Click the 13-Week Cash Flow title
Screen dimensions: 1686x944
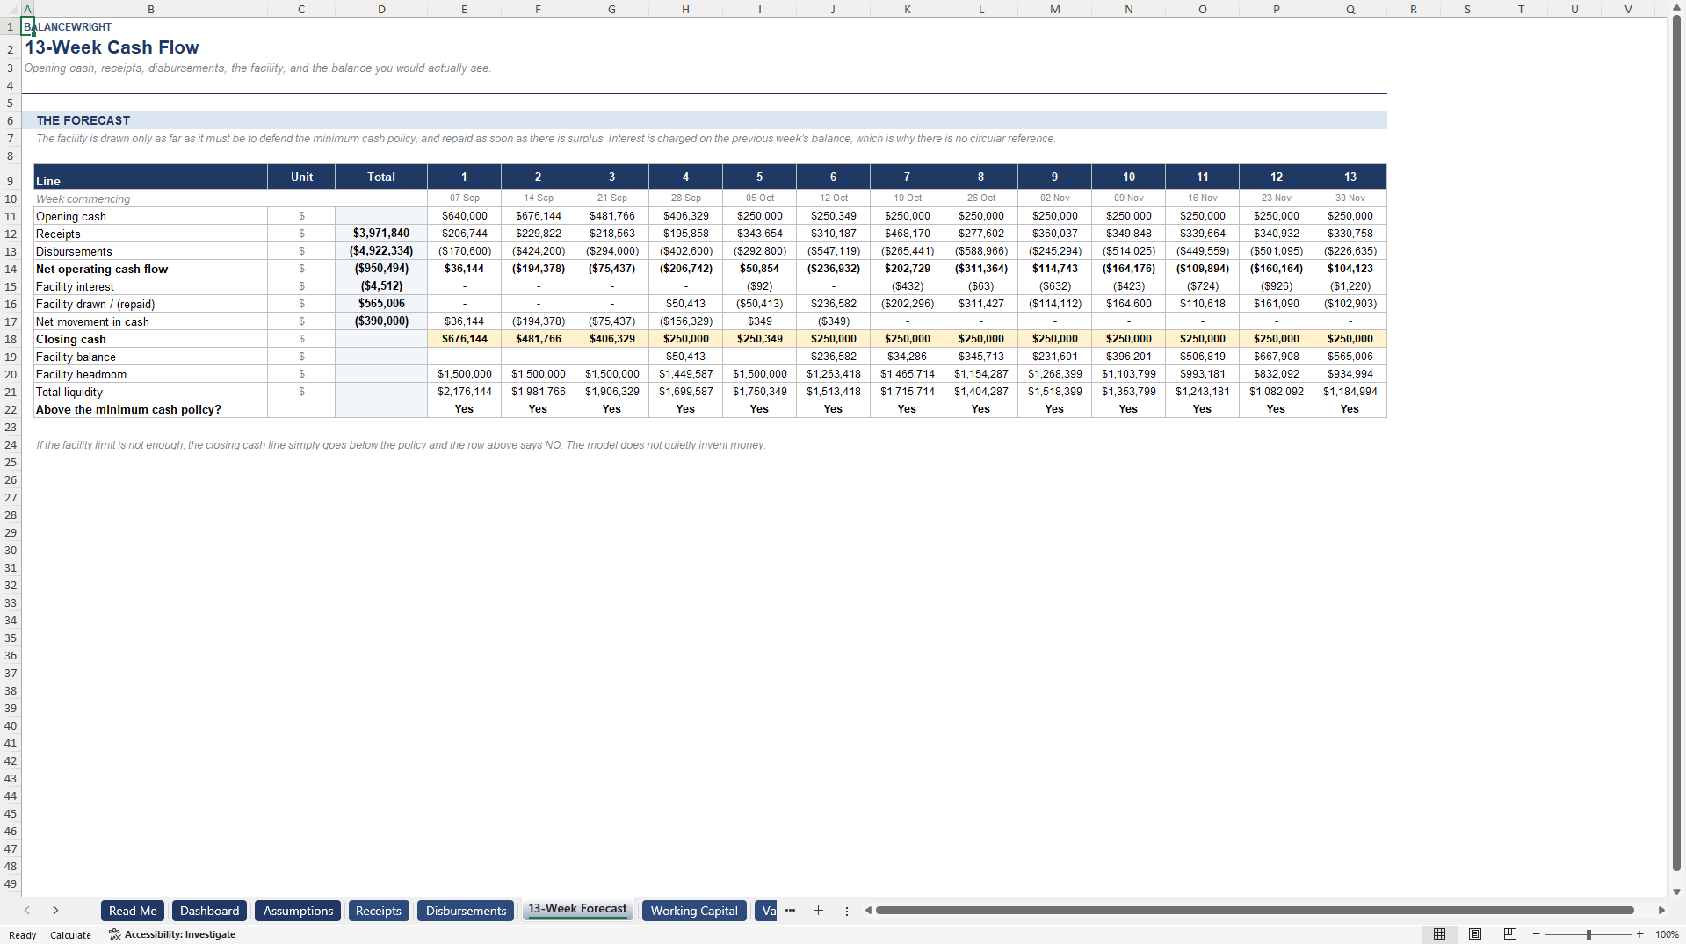tap(112, 47)
